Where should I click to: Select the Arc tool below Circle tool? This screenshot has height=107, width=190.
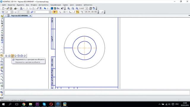tap(1, 59)
